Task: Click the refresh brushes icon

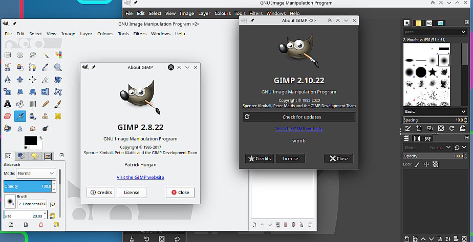Action: 451,128
